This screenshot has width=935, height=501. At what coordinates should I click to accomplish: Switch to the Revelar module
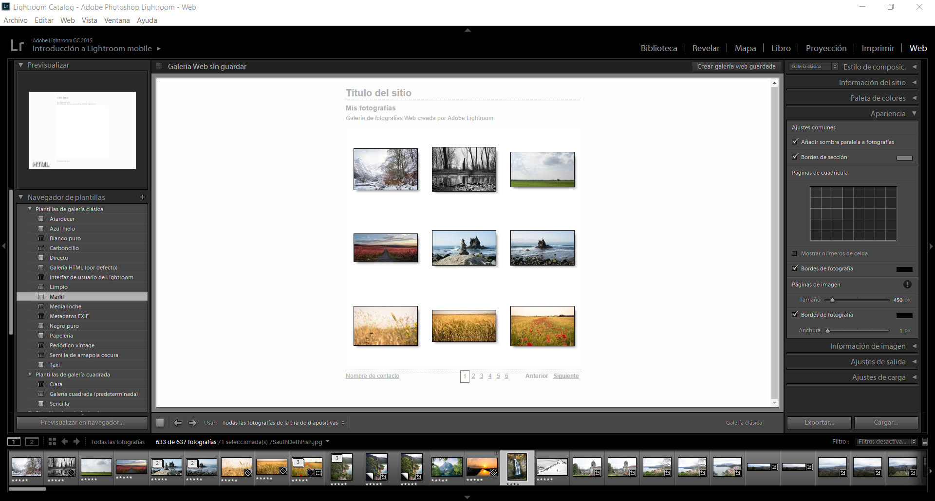(706, 48)
